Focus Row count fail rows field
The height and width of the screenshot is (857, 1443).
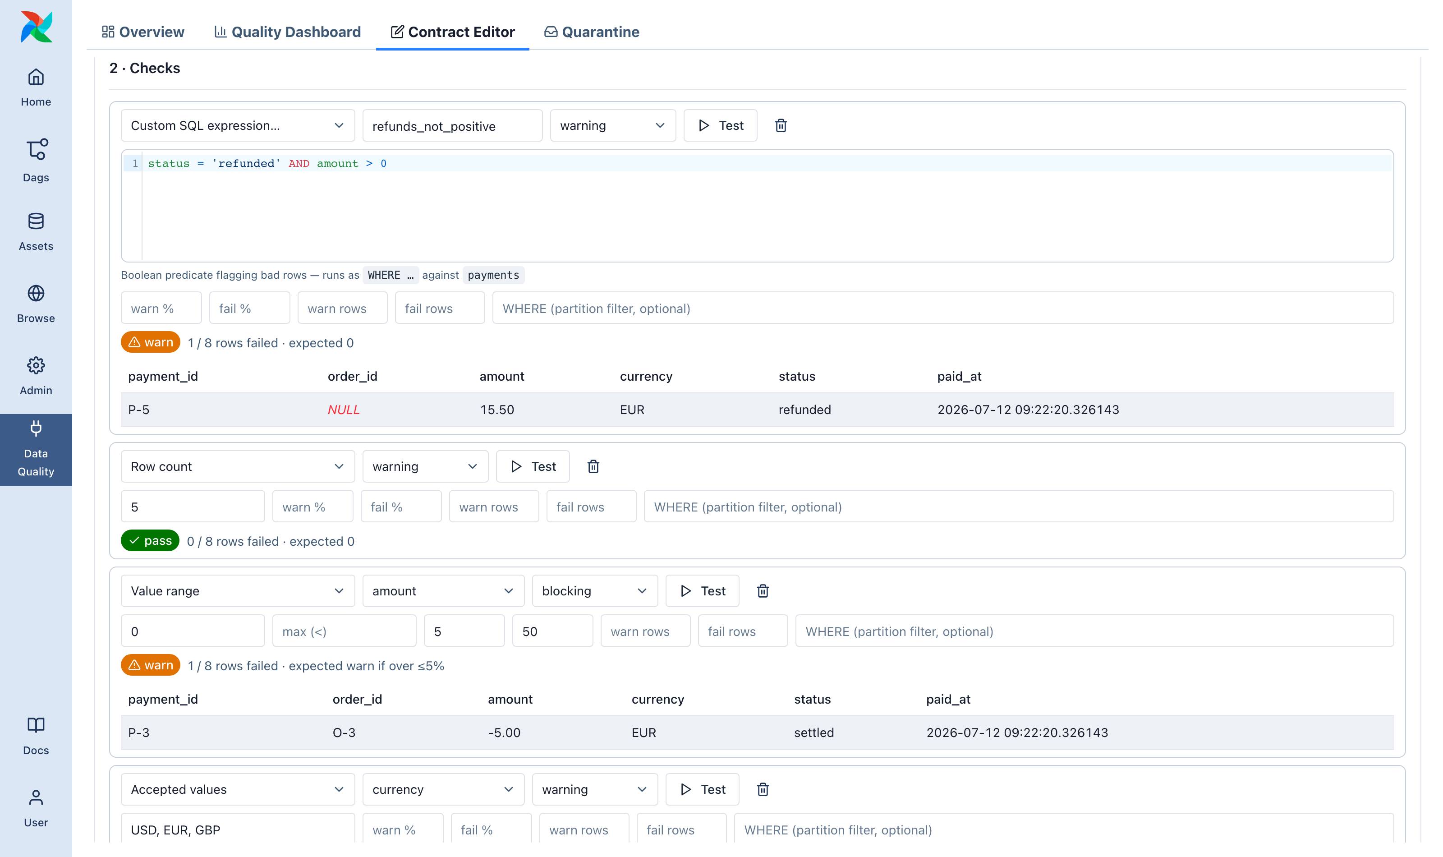(592, 507)
